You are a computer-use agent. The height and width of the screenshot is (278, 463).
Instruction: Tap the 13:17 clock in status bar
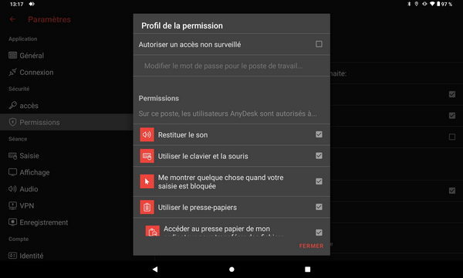16,4
